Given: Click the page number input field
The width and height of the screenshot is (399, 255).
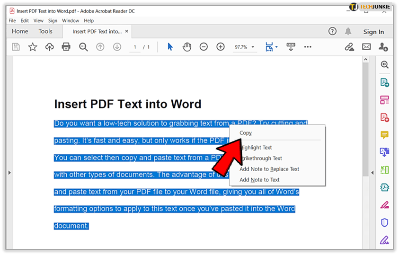Looking at the screenshot, I should click(x=135, y=47).
